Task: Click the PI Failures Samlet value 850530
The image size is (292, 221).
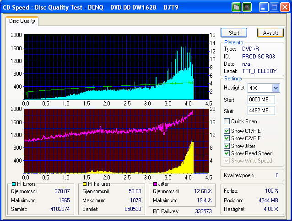Action: pos(133,209)
